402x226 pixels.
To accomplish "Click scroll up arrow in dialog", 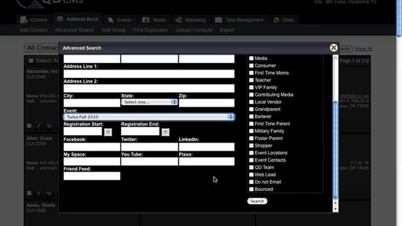I will point(335,203).
